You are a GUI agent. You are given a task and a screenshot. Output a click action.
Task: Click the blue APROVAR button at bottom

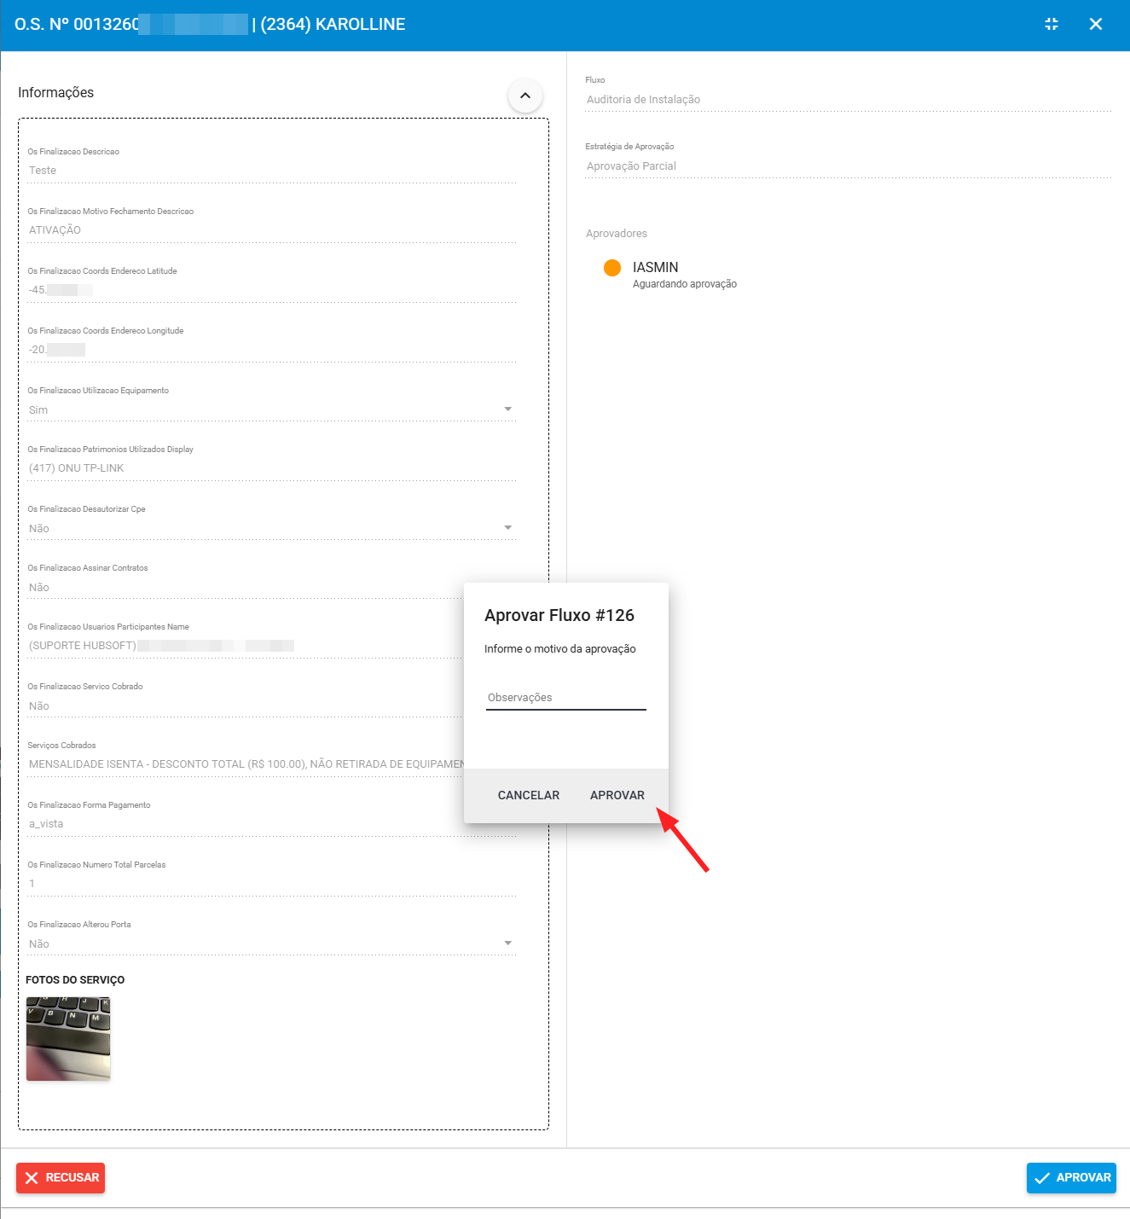(1071, 1178)
